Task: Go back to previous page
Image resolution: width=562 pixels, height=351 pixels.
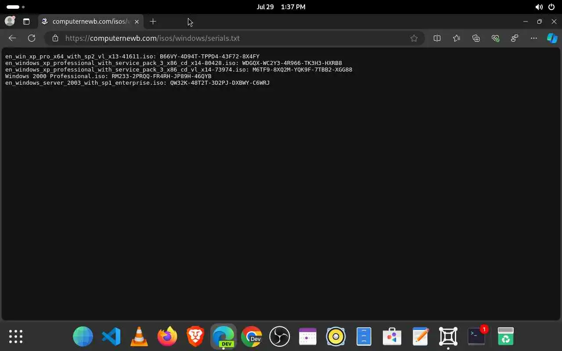Action: [x=12, y=38]
